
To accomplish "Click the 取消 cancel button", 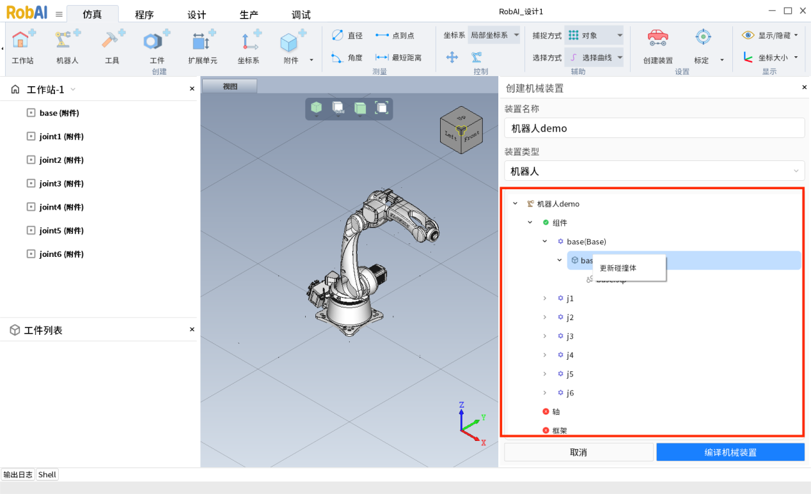I will point(579,452).
